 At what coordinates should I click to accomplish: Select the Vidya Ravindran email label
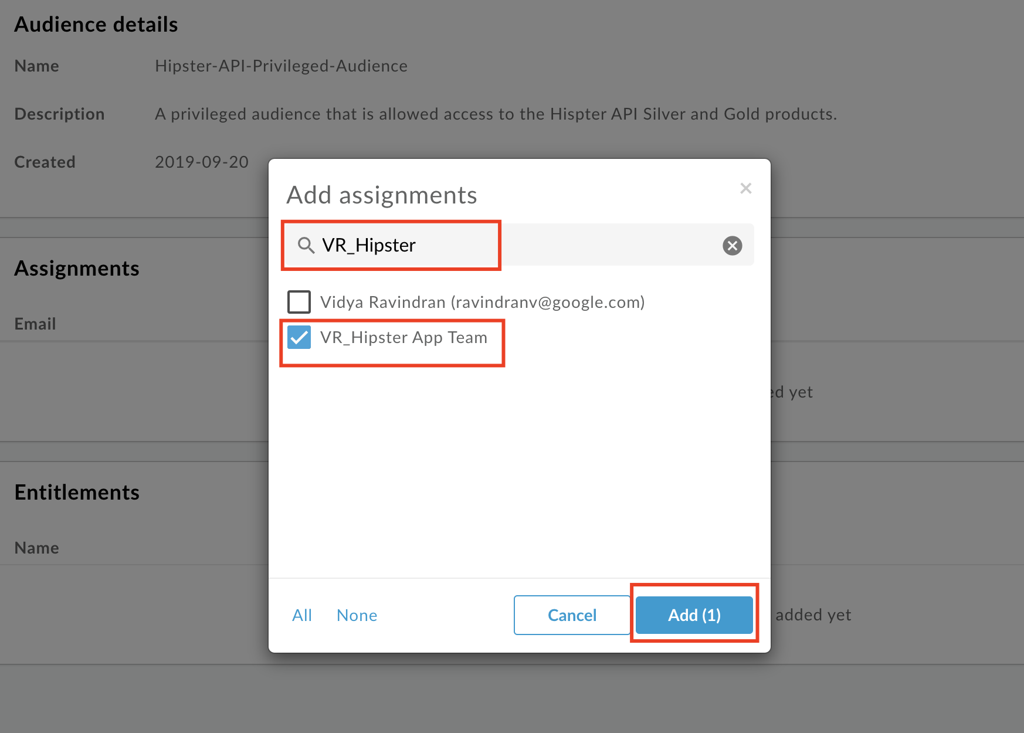pos(482,302)
